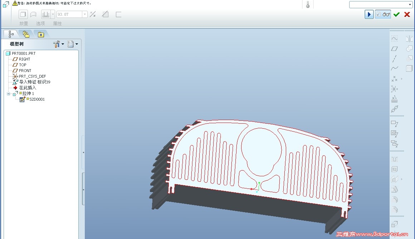This screenshot has width=415, height=239.
Task: Toggle the verify checkbox next to glasses
Action: tap(379, 14)
